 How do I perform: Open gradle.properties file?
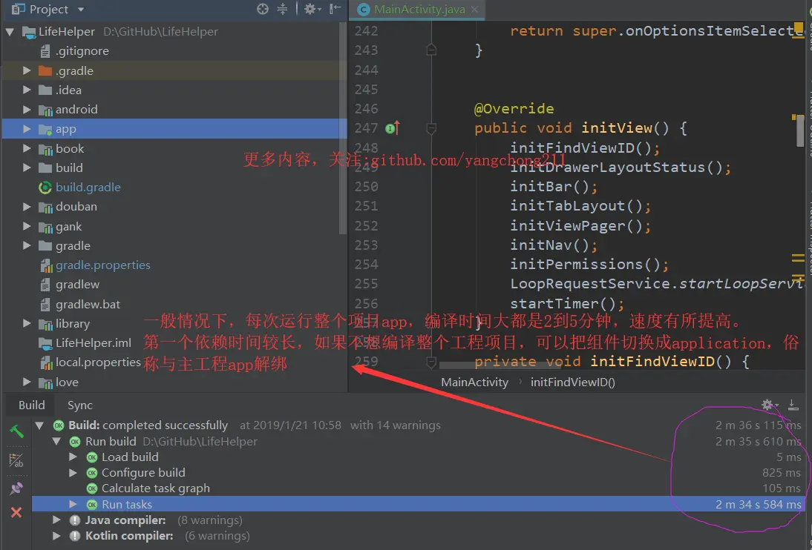[x=102, y=265]
